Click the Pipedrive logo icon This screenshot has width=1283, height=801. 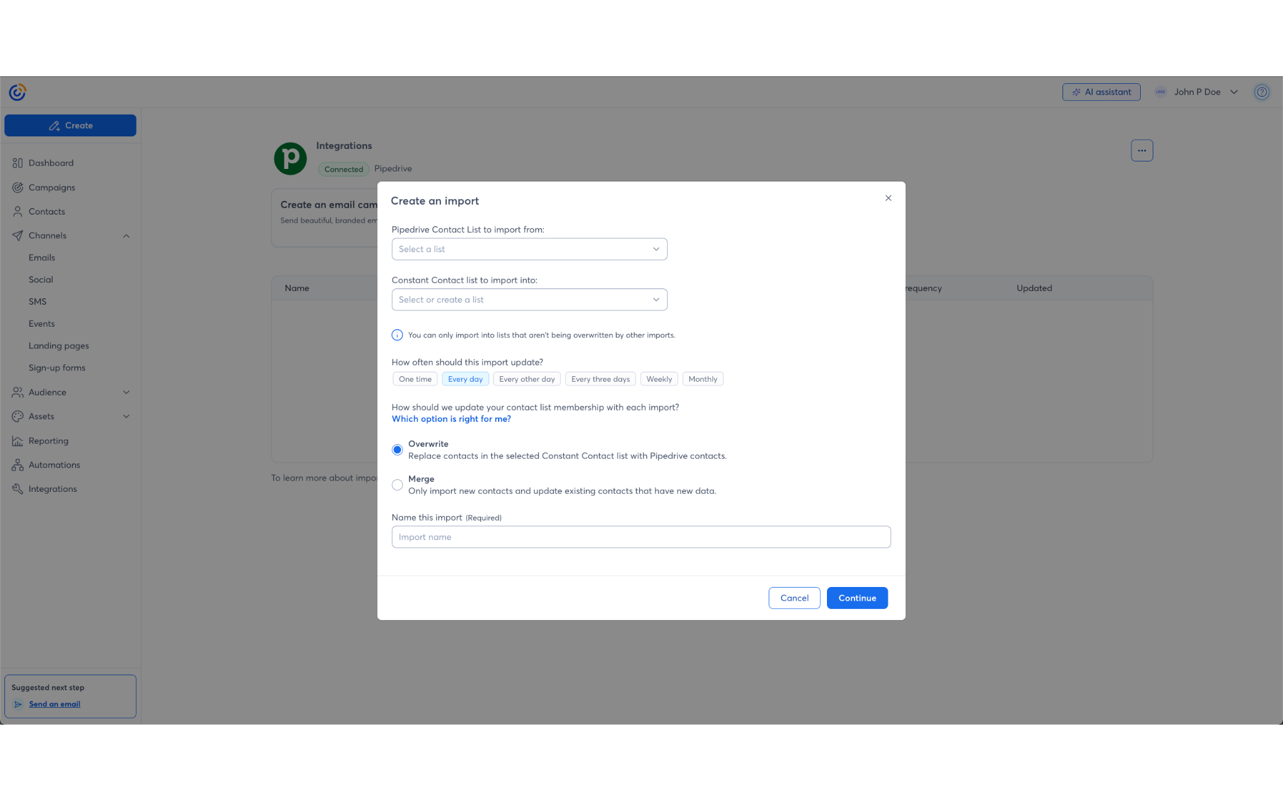pos(290,158)
